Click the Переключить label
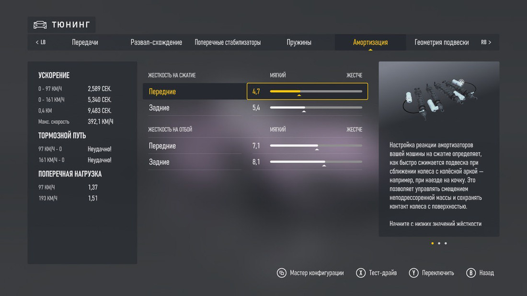 pyautogui.click(x=438, y=273)
